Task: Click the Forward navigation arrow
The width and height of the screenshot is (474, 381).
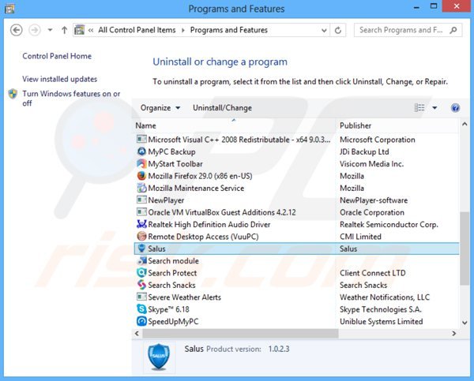Action: point(35,30)
